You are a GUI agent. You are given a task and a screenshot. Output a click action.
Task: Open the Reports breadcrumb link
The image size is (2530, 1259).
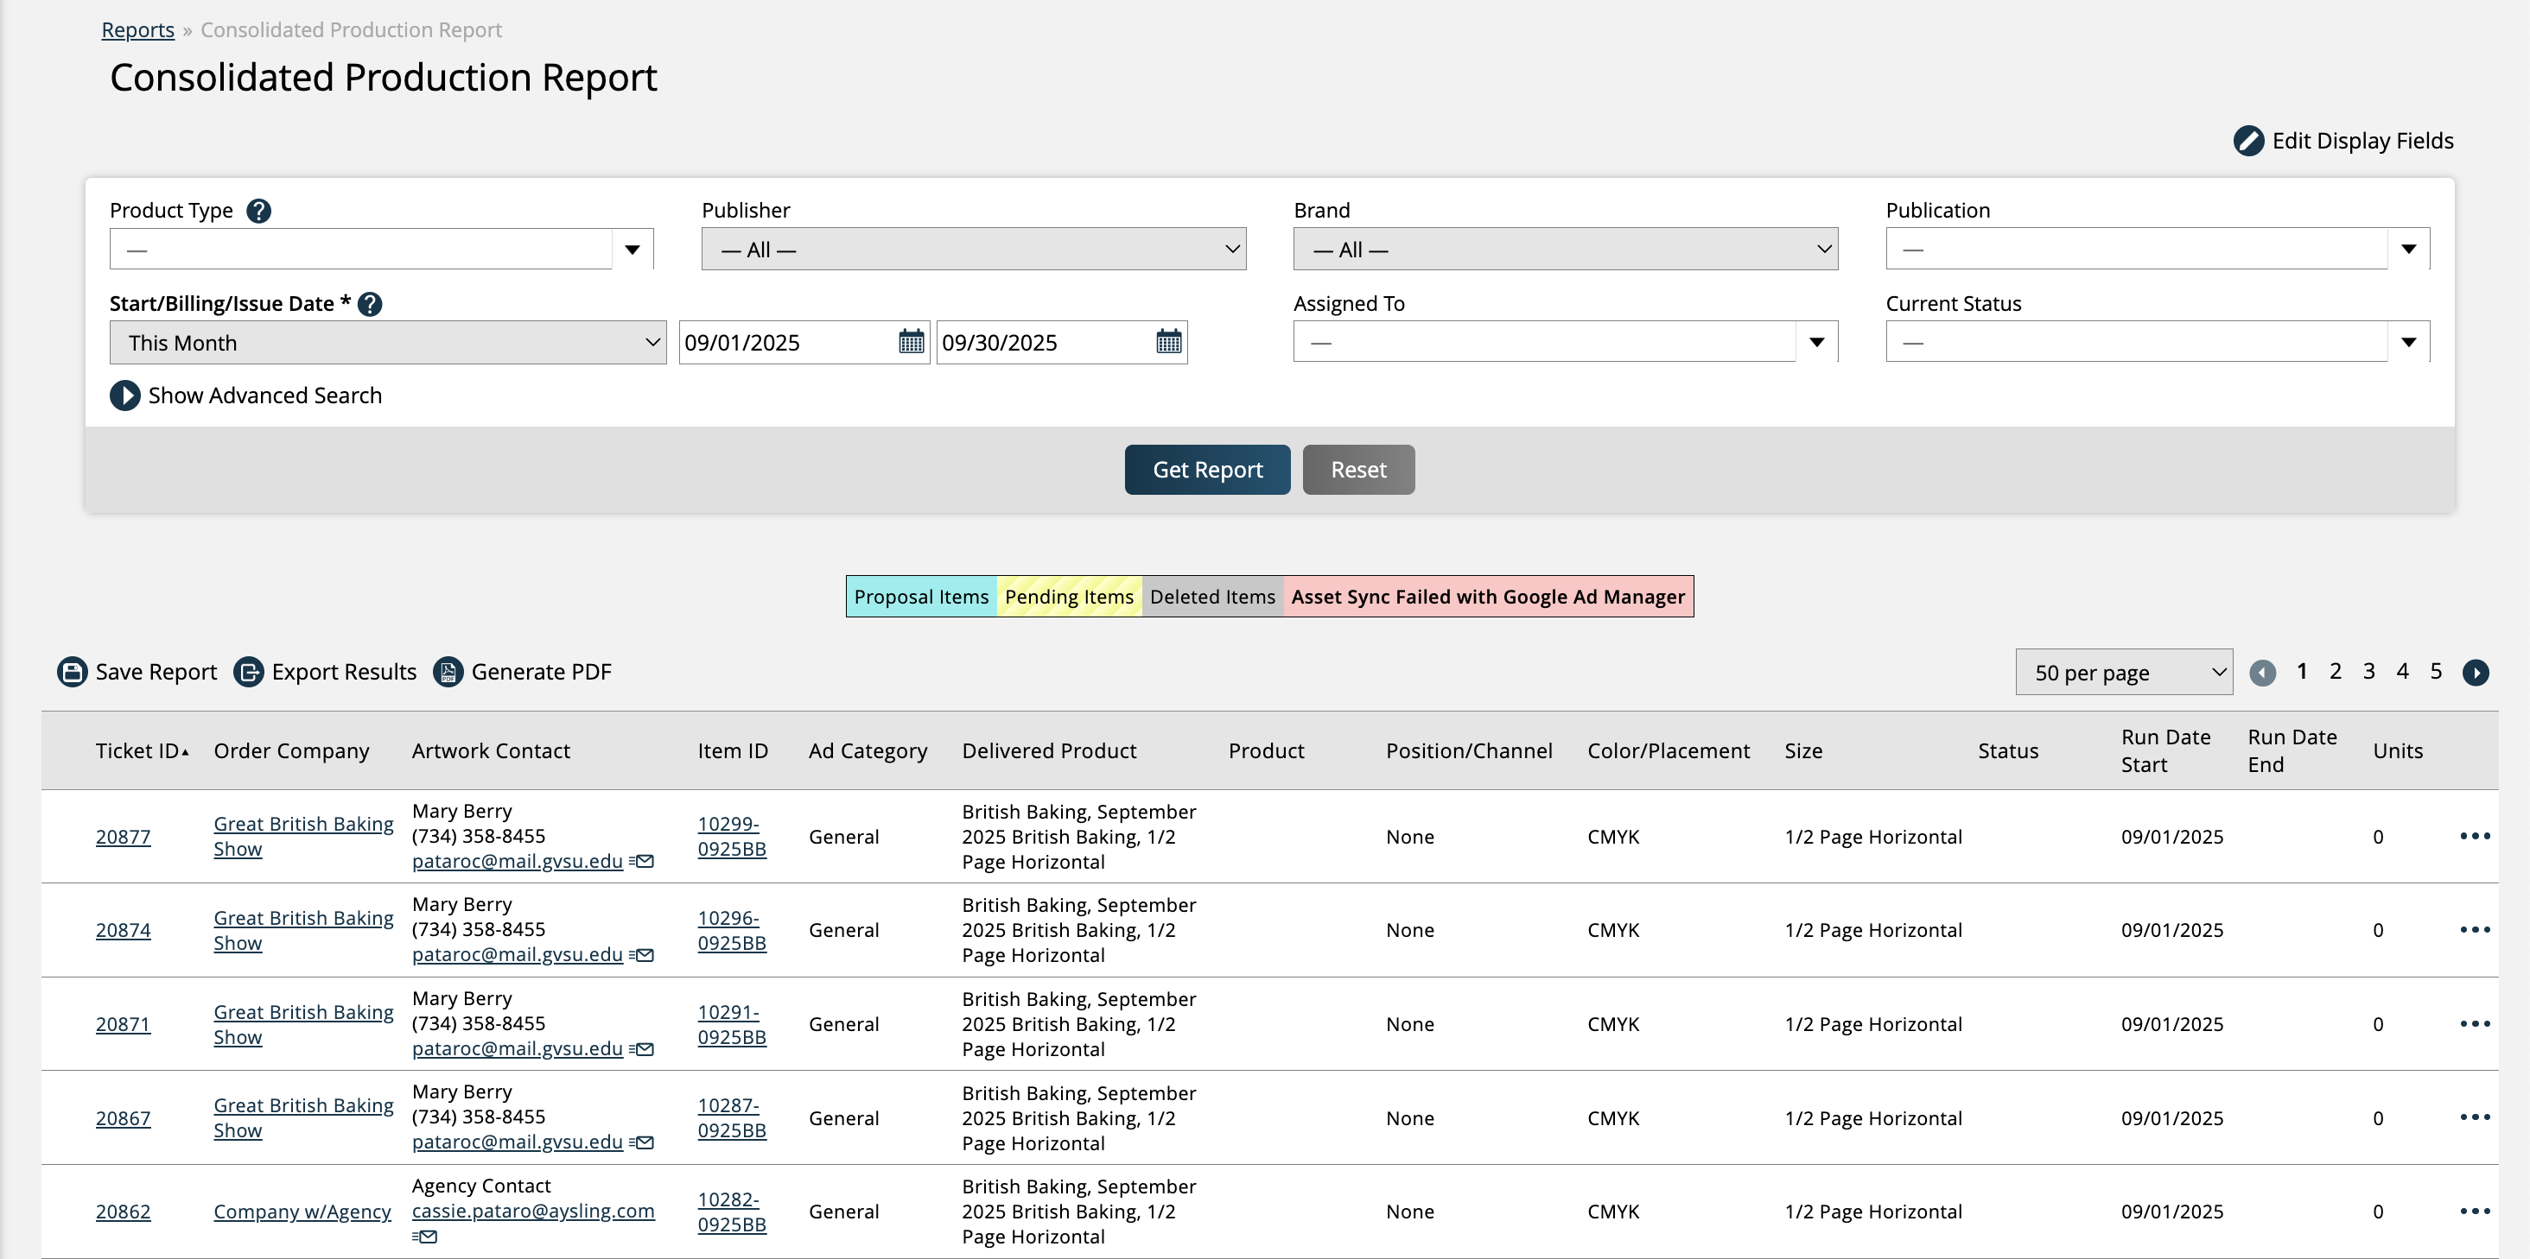tap(137, 30)
